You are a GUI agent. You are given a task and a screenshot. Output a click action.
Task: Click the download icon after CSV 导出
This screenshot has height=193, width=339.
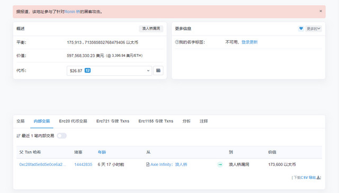click(x=318, y=178)
